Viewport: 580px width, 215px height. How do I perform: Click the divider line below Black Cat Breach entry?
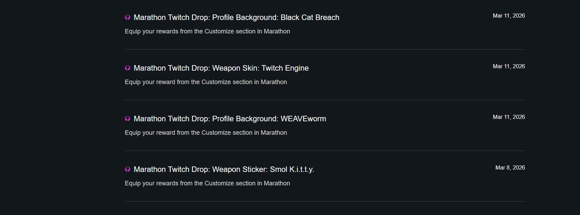(x=325, y=49)
